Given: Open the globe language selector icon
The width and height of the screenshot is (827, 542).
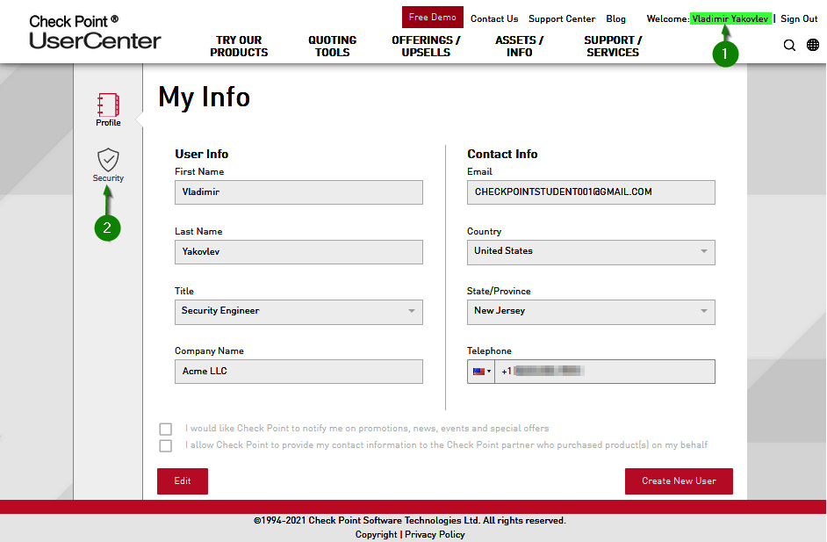Looking at the screenshot, I should [x=813, y=46].
